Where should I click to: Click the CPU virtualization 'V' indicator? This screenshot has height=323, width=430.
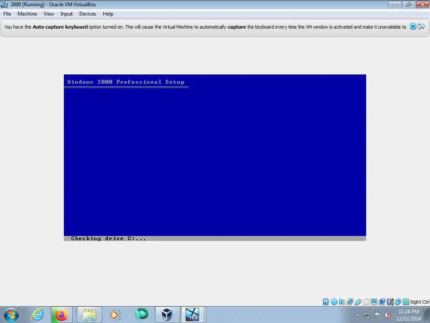point(389,302)
